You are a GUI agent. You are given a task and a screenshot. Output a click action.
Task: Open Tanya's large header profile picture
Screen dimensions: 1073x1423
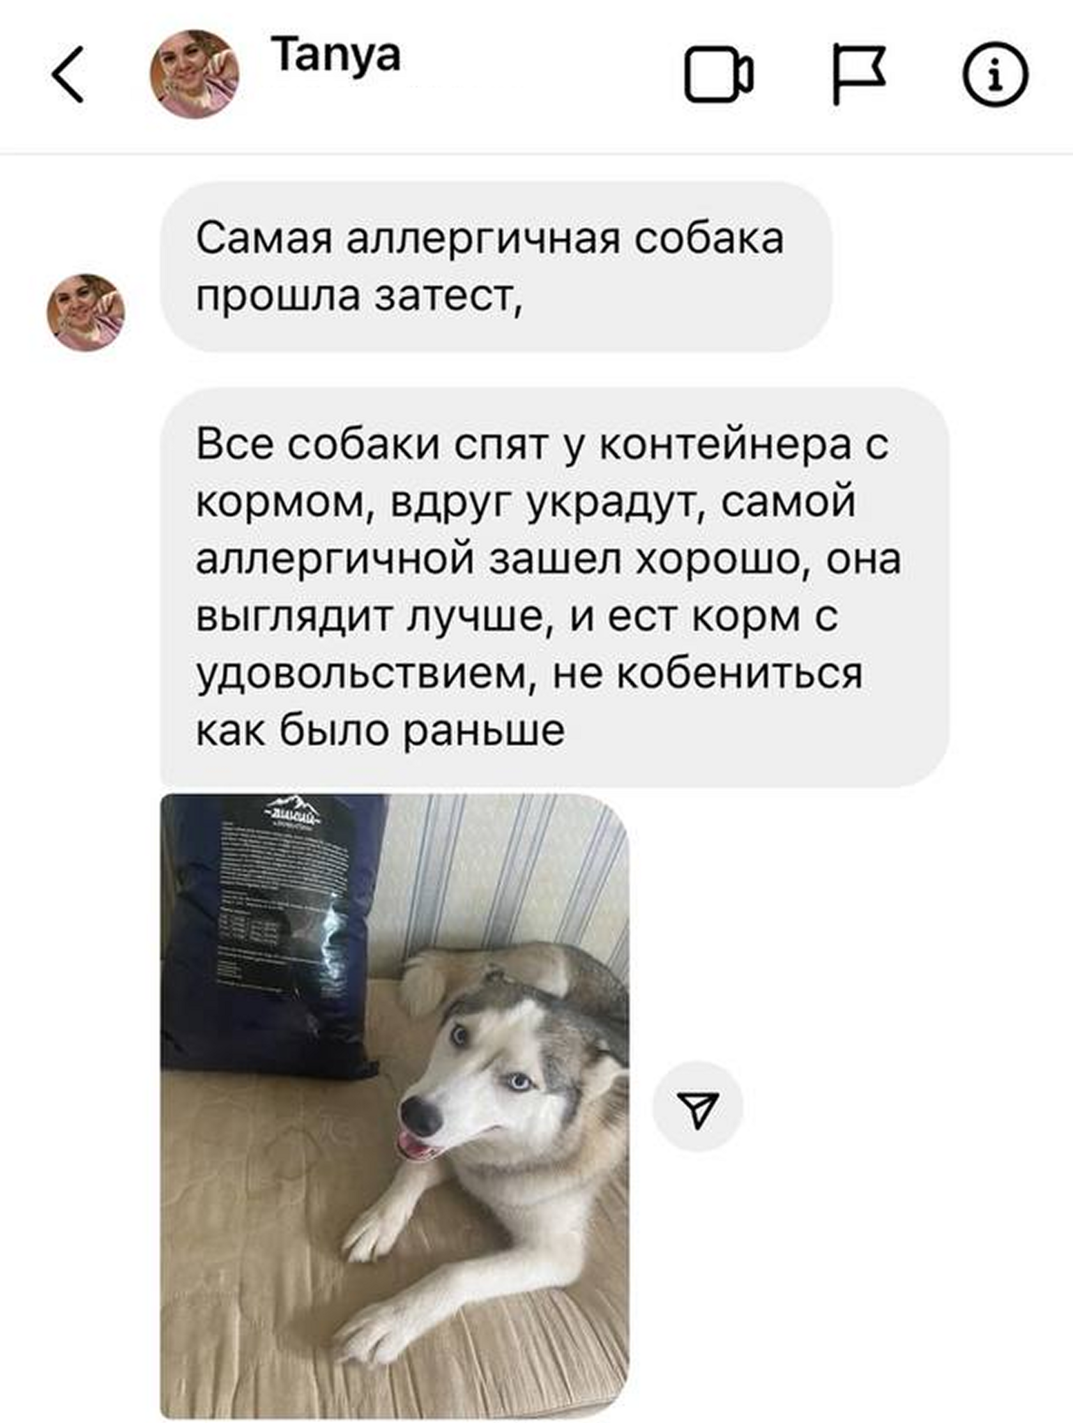click(x=194, y=74)
